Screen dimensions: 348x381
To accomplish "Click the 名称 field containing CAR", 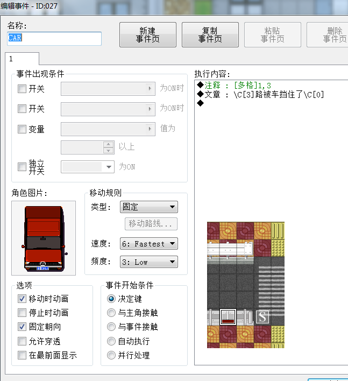I will click(x=54, y=38).
